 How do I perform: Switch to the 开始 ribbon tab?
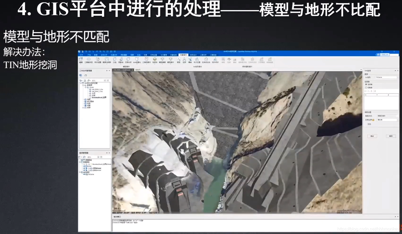coord(89,55)
